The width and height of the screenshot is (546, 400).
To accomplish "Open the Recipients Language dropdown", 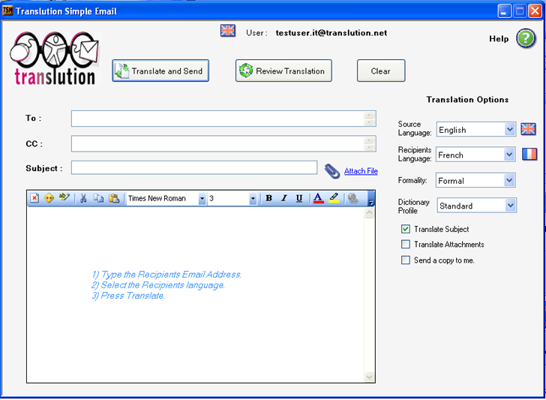I will point(510,155).
